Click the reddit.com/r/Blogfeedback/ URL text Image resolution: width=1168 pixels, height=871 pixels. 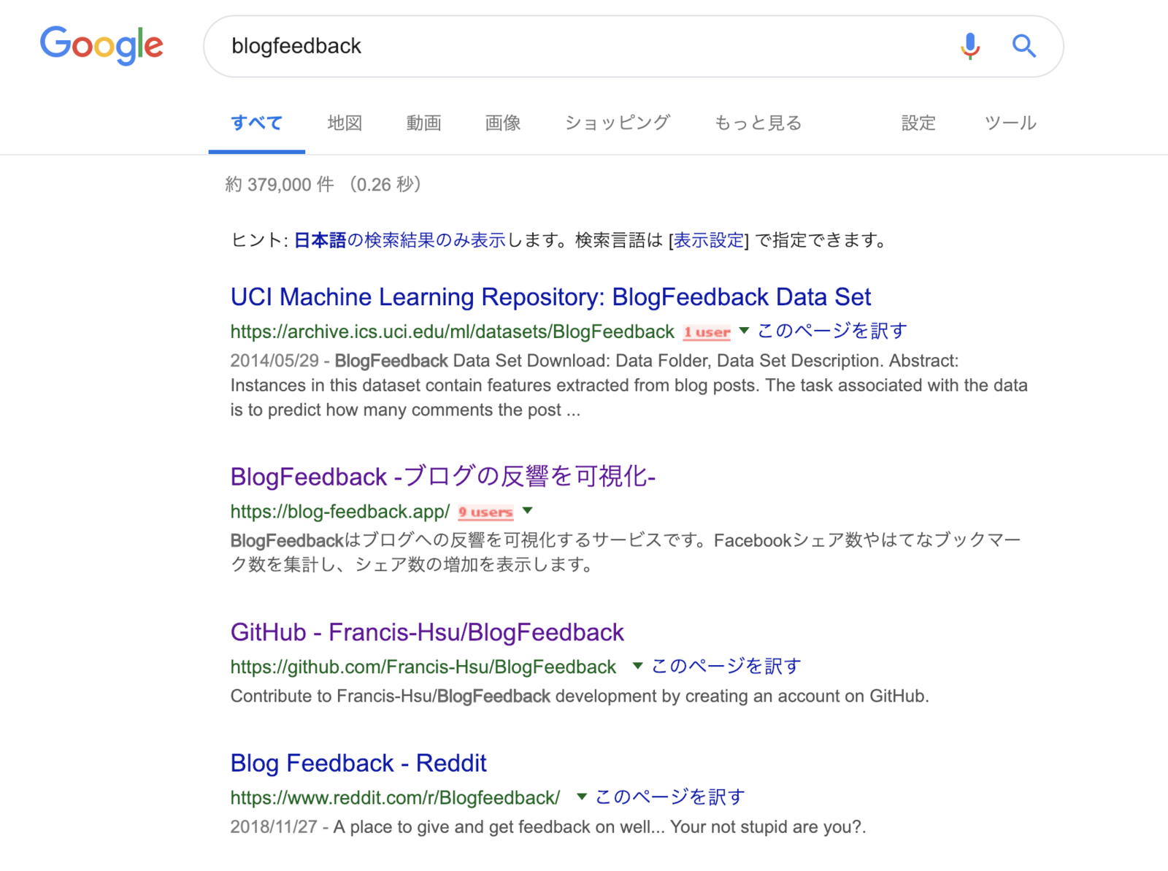(396, 797)
